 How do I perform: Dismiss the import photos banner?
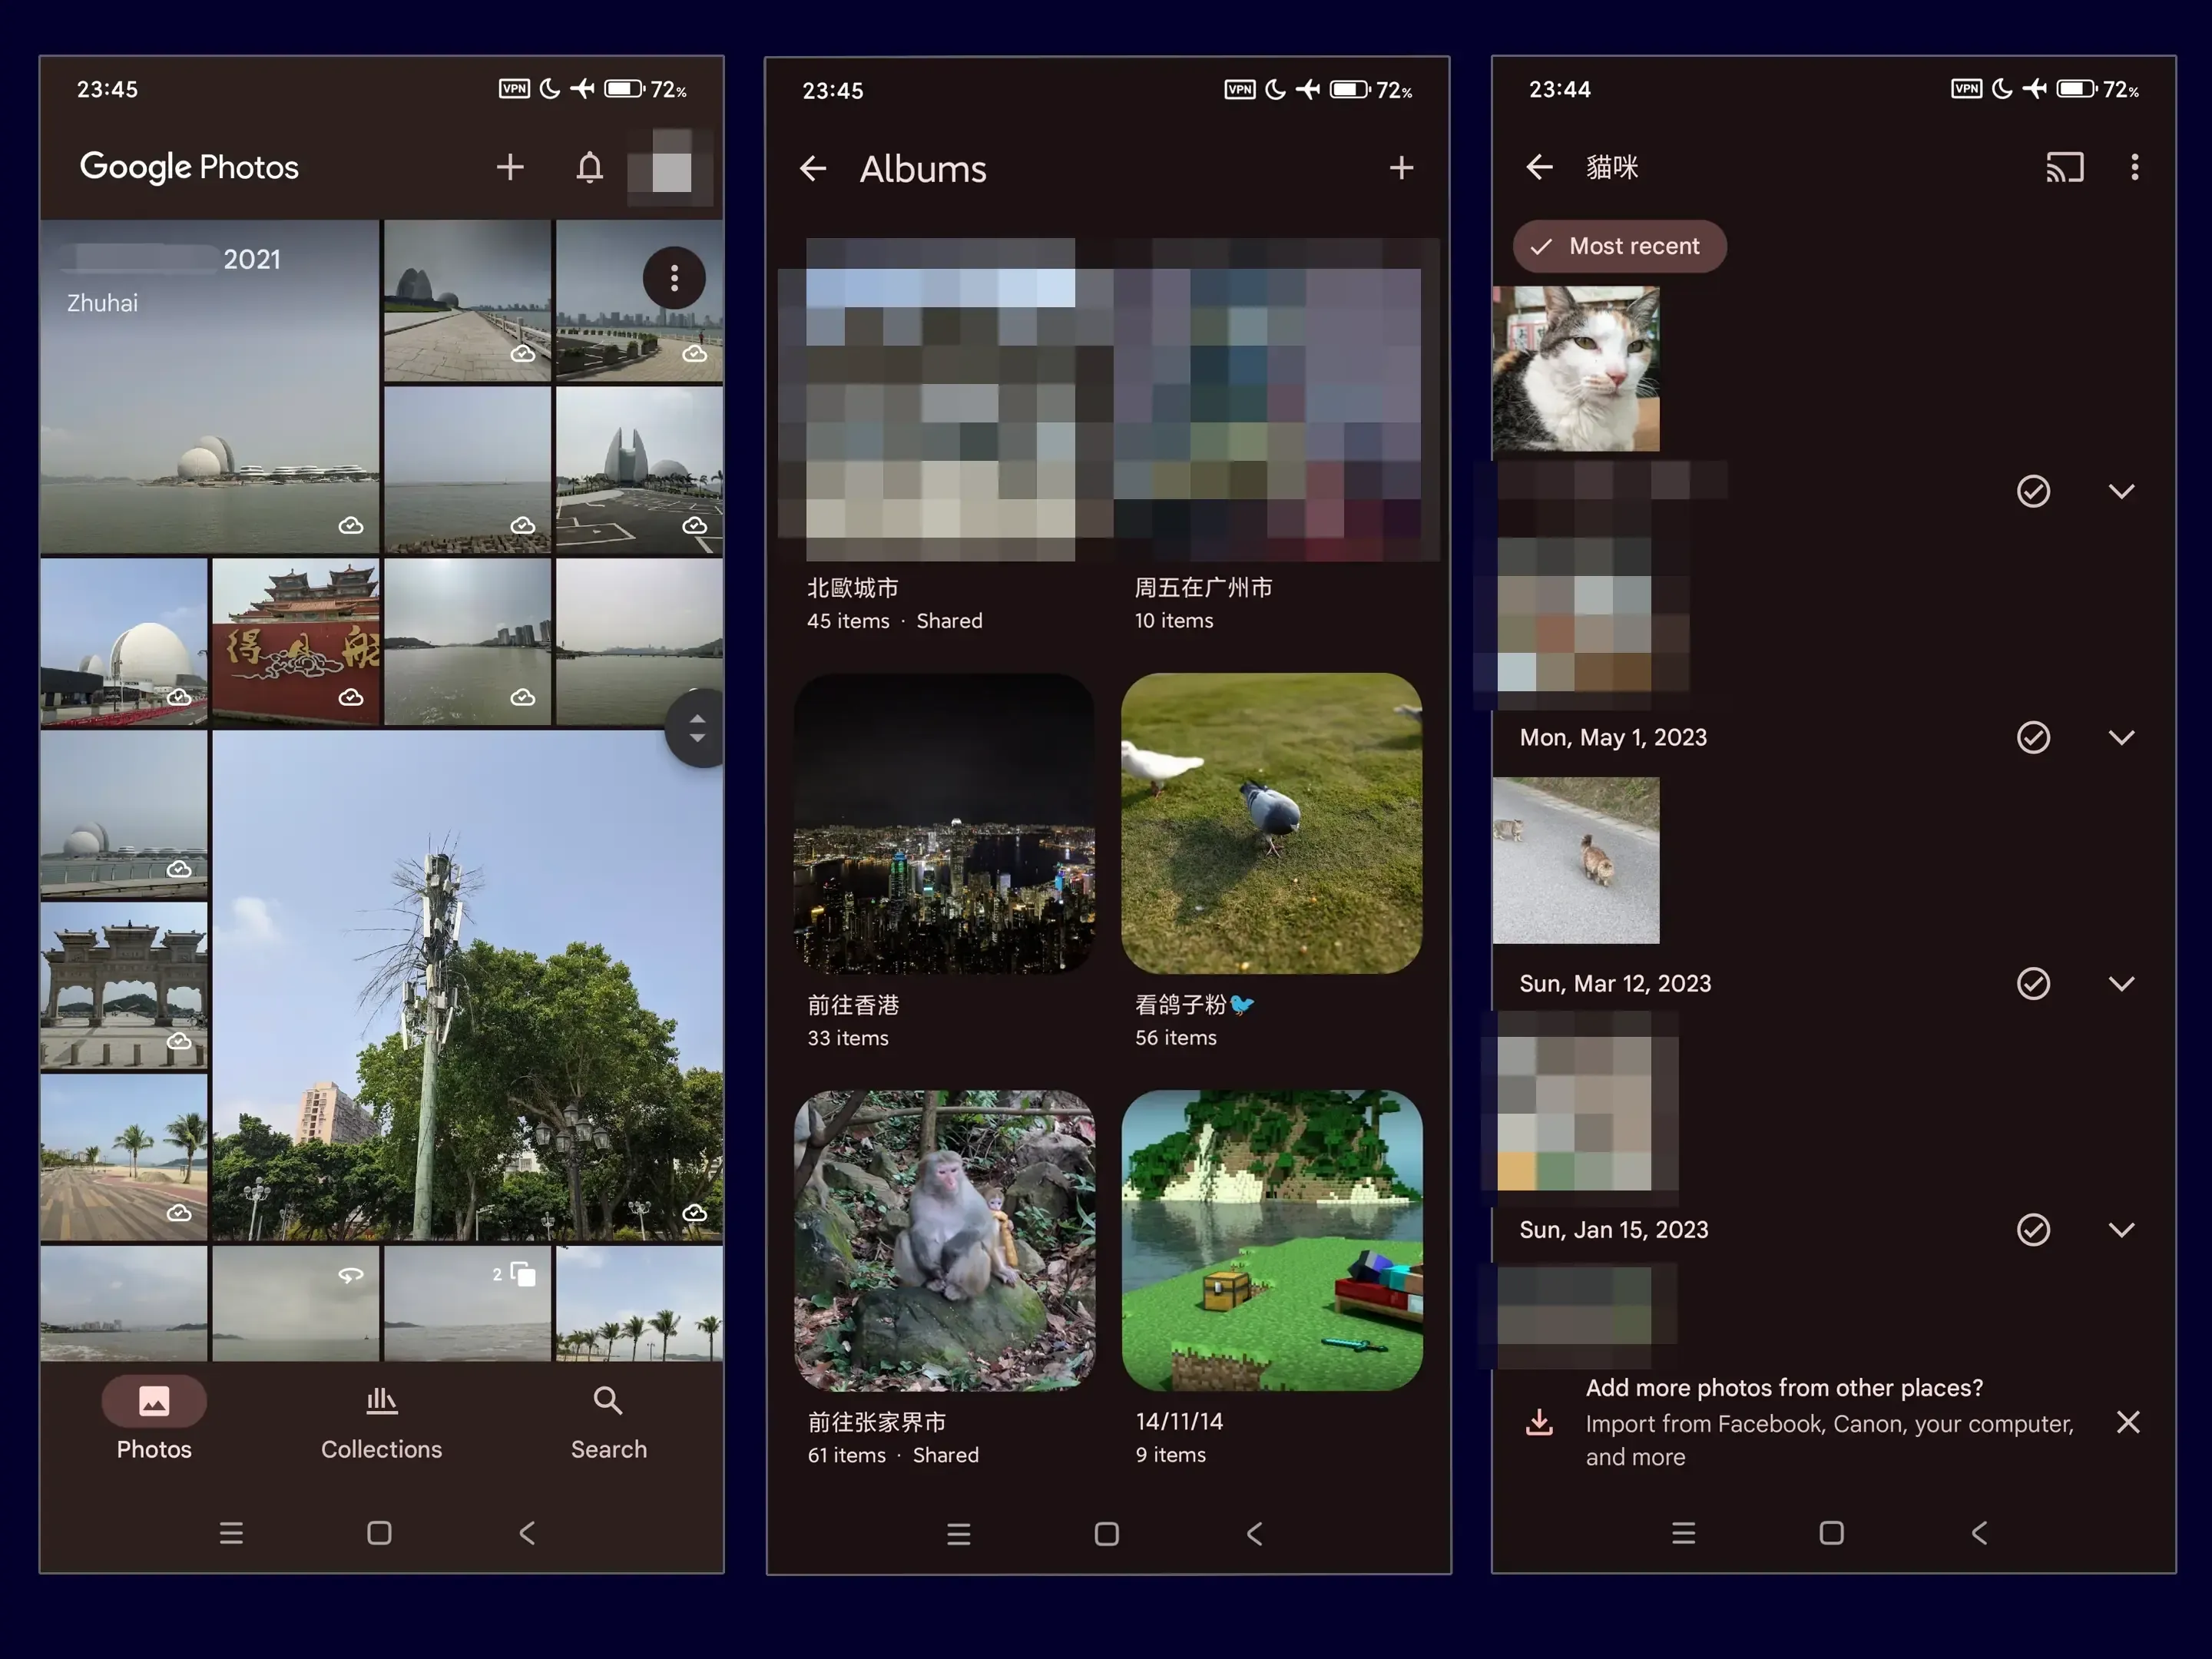point(2128,1422)
